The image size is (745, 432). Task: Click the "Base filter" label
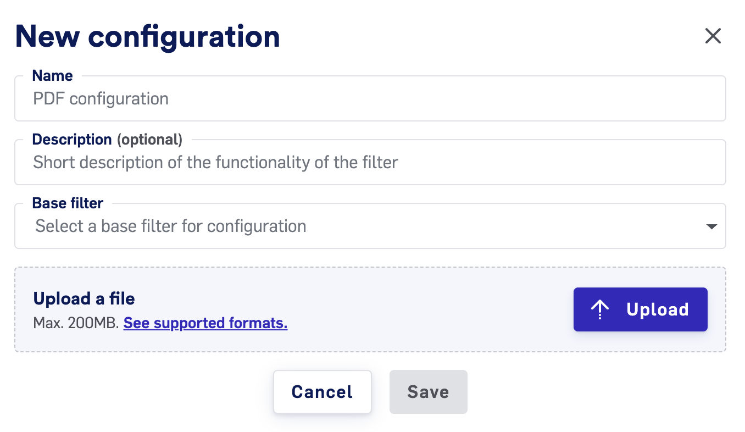point(68,203)
